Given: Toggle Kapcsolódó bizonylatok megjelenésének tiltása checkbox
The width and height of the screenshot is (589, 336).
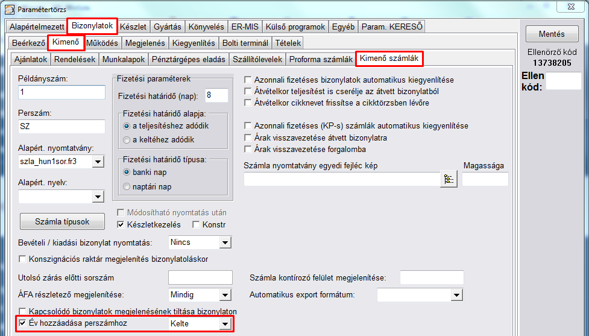Looking at the screenshot, I should click(x=22, y=312).
